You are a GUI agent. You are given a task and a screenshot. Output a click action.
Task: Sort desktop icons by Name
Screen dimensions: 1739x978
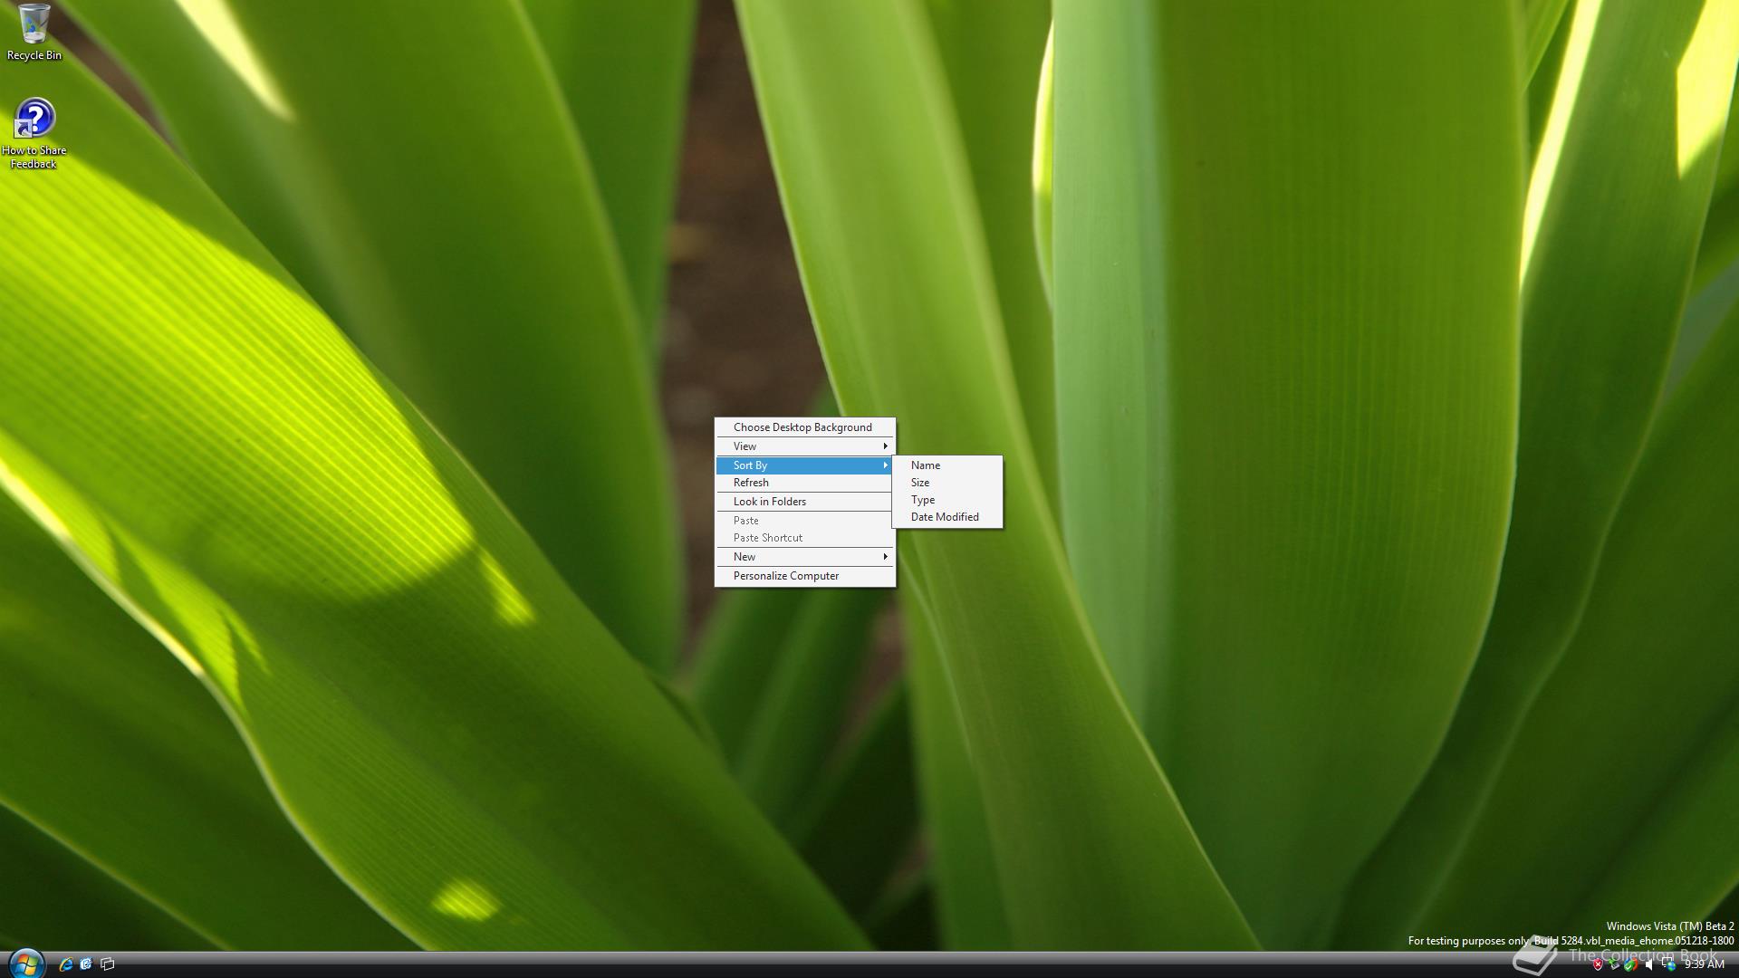[x=926, y=465]
